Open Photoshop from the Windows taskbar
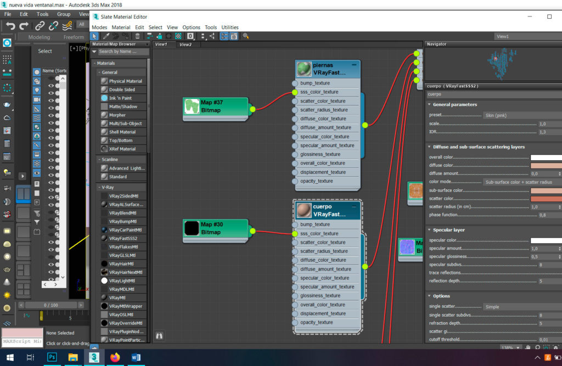The height and width of the screenshot is (366, 562). [52, 357]
